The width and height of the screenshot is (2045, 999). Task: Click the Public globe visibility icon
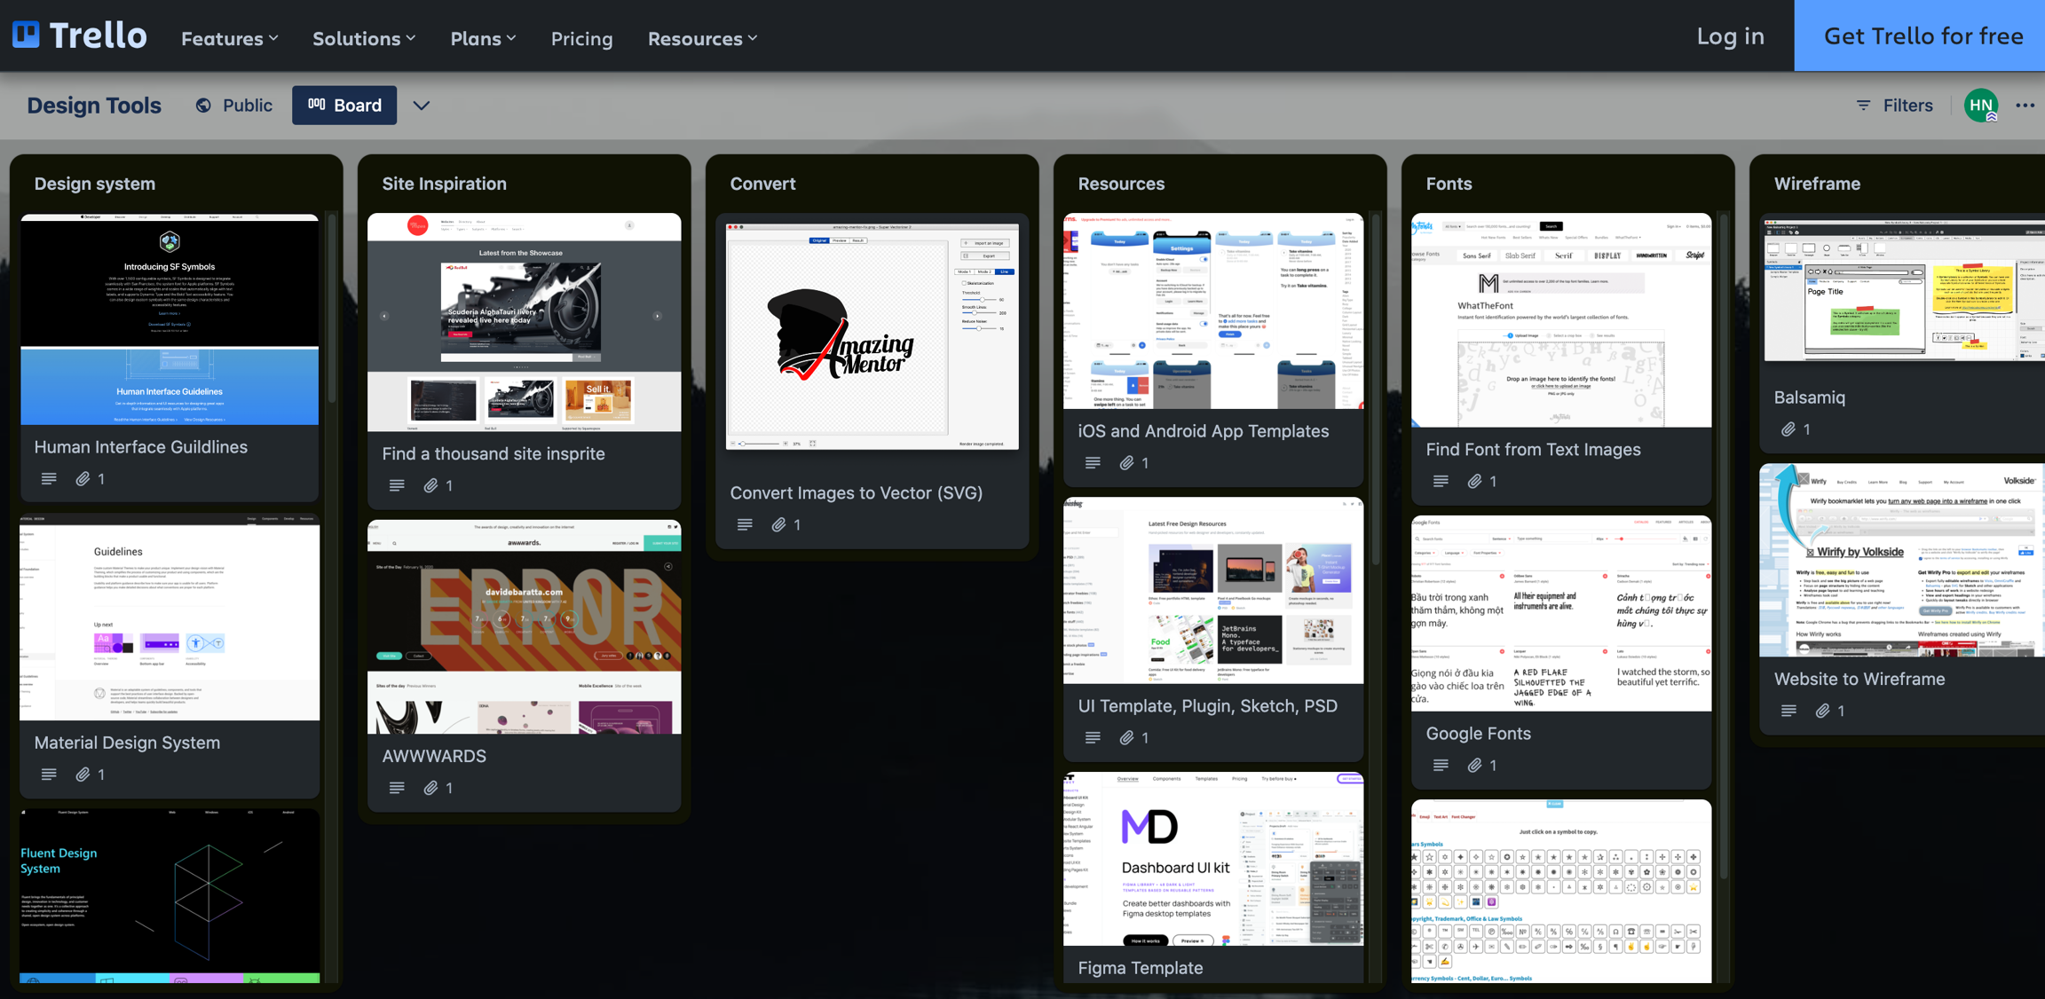click(x=203, y=106)
